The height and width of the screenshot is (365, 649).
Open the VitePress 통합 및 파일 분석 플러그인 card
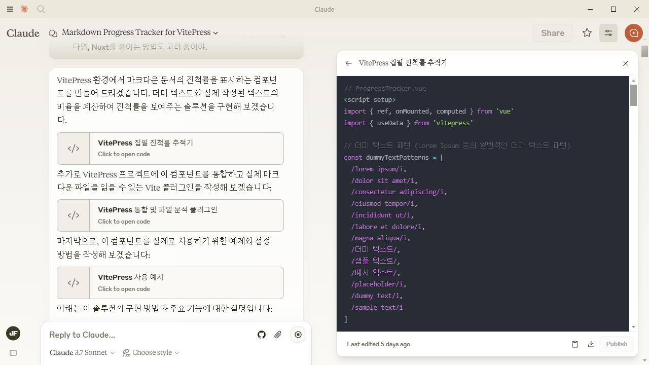click(170, 215)
